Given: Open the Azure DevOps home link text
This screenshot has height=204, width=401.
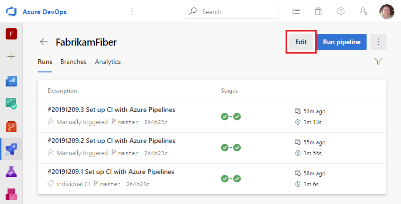Looking at the screenshot, I should 44,12.
